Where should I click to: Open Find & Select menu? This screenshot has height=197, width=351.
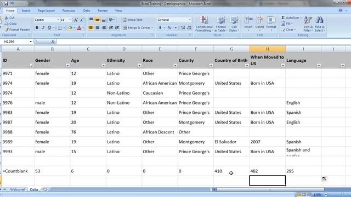pyautogui.click(x=319, y=24)
